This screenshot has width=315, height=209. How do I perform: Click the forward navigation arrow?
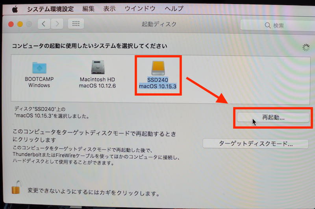point(57,24)
